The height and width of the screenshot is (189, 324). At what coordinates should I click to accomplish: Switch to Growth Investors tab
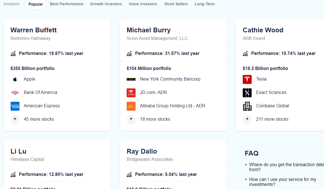tap(106, 4)
